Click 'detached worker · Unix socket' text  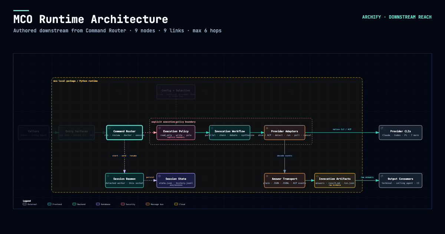pos(124,183)
